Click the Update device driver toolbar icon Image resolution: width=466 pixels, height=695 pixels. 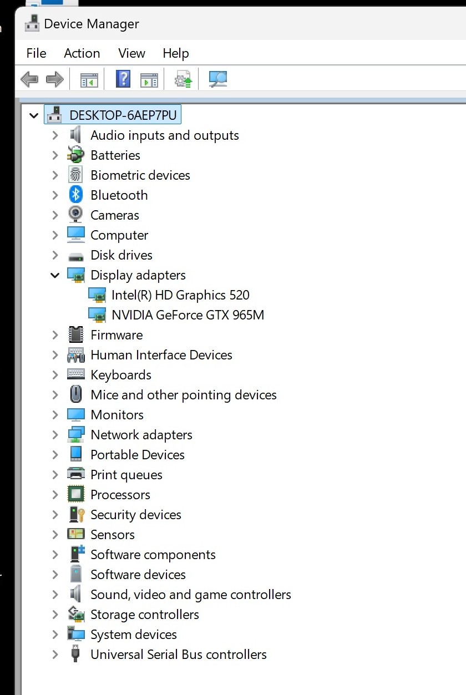click(184, 79)
